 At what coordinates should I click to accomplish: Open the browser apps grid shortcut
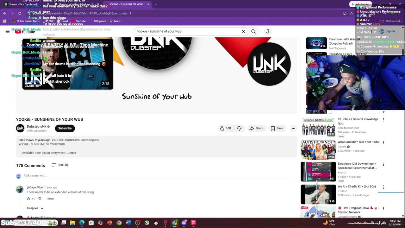(4, 21)
